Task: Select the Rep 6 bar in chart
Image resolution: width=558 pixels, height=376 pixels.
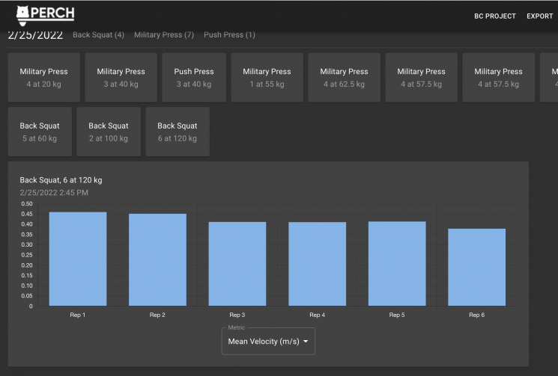Action: (476, 267)
